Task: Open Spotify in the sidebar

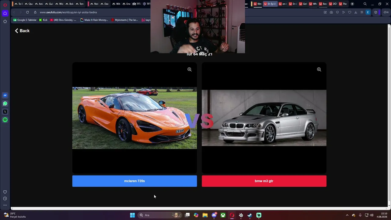Action: pyautogui.click(x=5, y=120)
